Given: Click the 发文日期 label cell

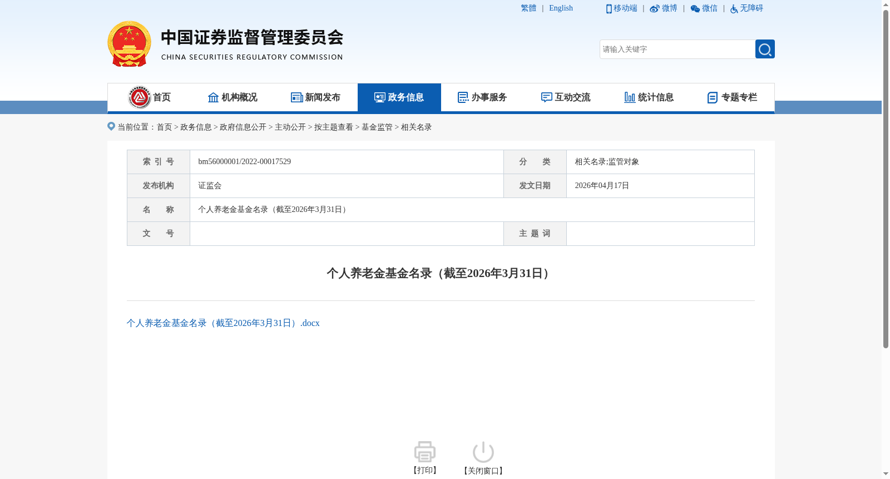Looking at the screenshot, I should click(535, 186).
